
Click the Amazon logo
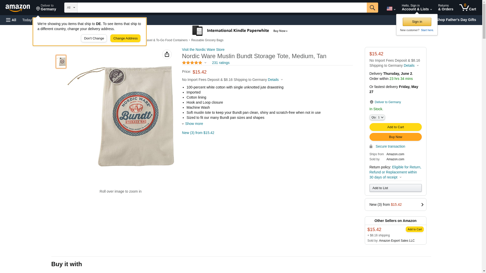18,8
